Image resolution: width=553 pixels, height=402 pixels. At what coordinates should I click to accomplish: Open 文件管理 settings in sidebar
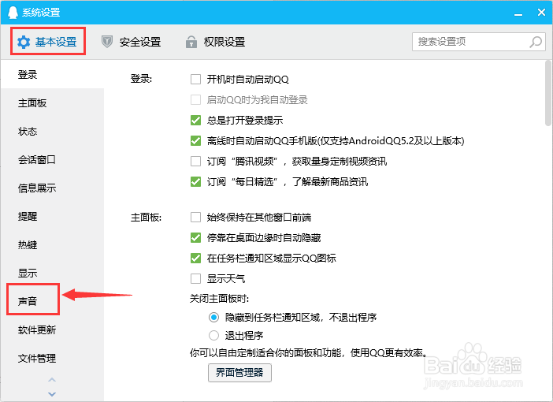(x=52, y=358)
